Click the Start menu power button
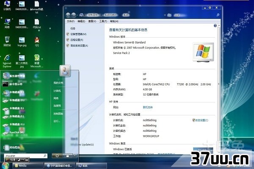The height and width of the screenshot is (169, 254). coord(57,156)
